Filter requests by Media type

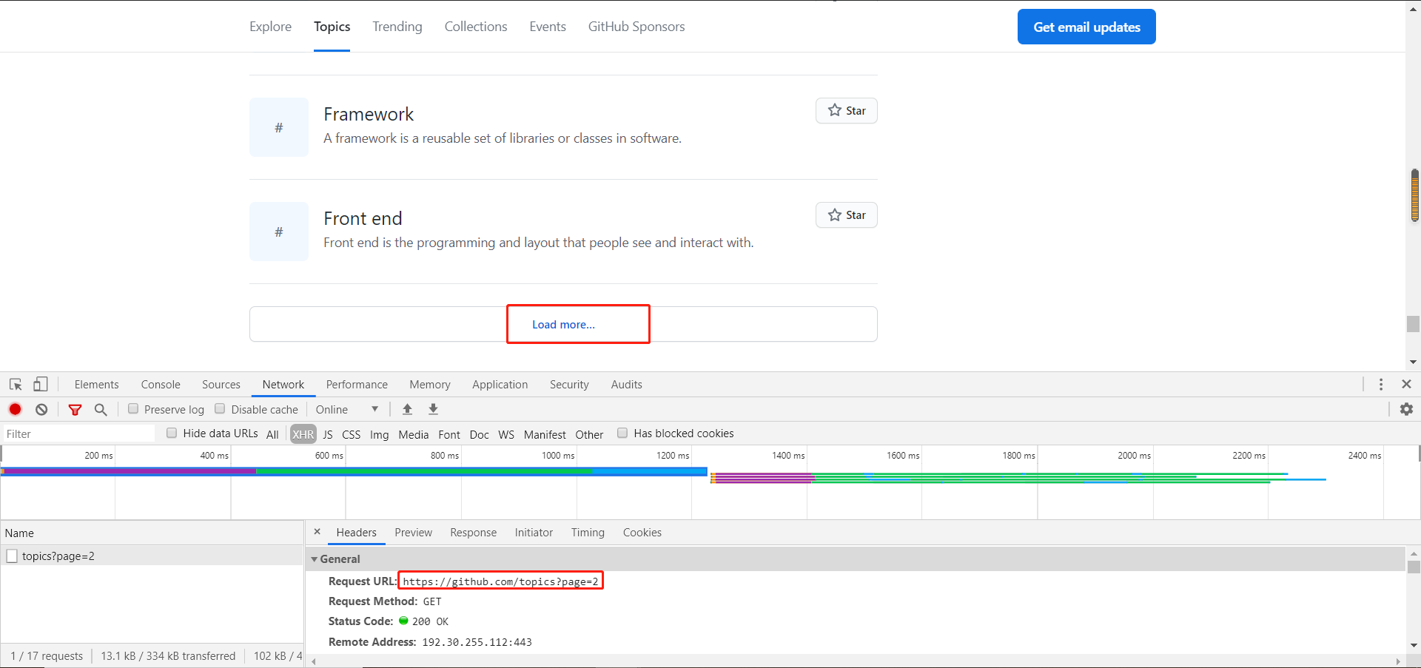(414, 434)
